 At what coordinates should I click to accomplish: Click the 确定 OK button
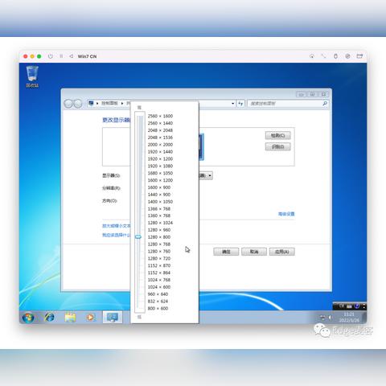tap(226, 252)
